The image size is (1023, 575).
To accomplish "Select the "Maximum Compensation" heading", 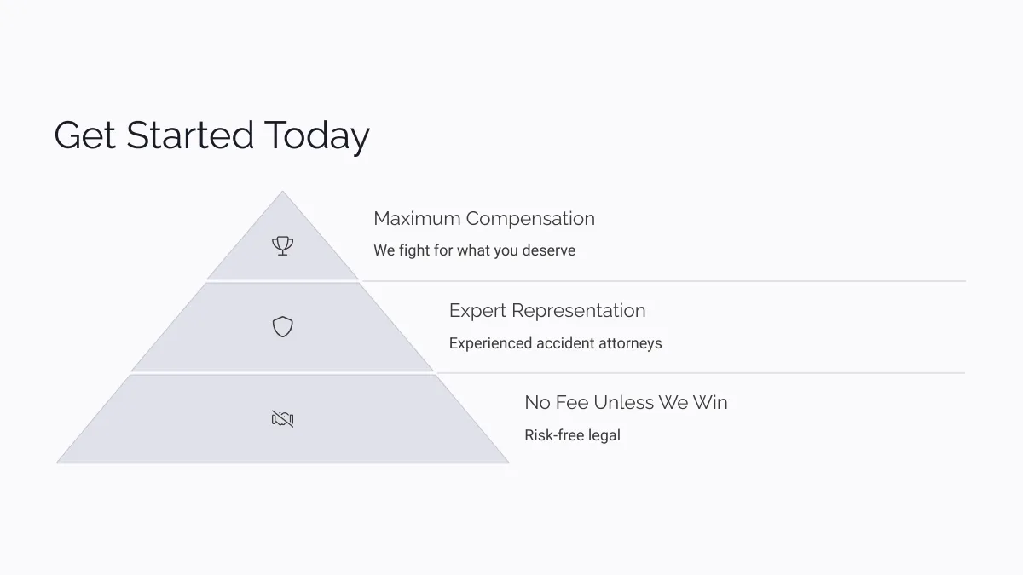I will tap(484, 218).
